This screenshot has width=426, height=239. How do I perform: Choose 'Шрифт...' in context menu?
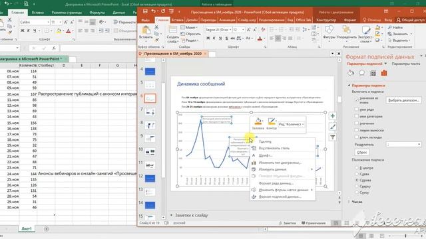click(x=283, y=155)
